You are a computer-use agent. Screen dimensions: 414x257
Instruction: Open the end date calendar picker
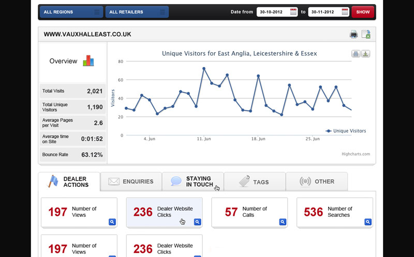(345, 12)
